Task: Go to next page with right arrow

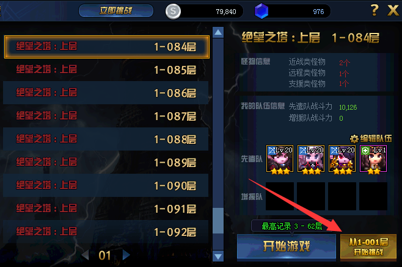Action: point(126,255)
